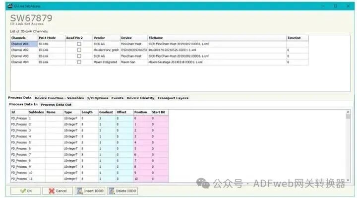Click the Vendor column header

(x=106, y=38)
